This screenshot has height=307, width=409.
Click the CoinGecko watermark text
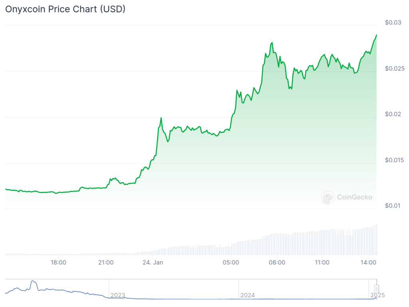(355, 197)
